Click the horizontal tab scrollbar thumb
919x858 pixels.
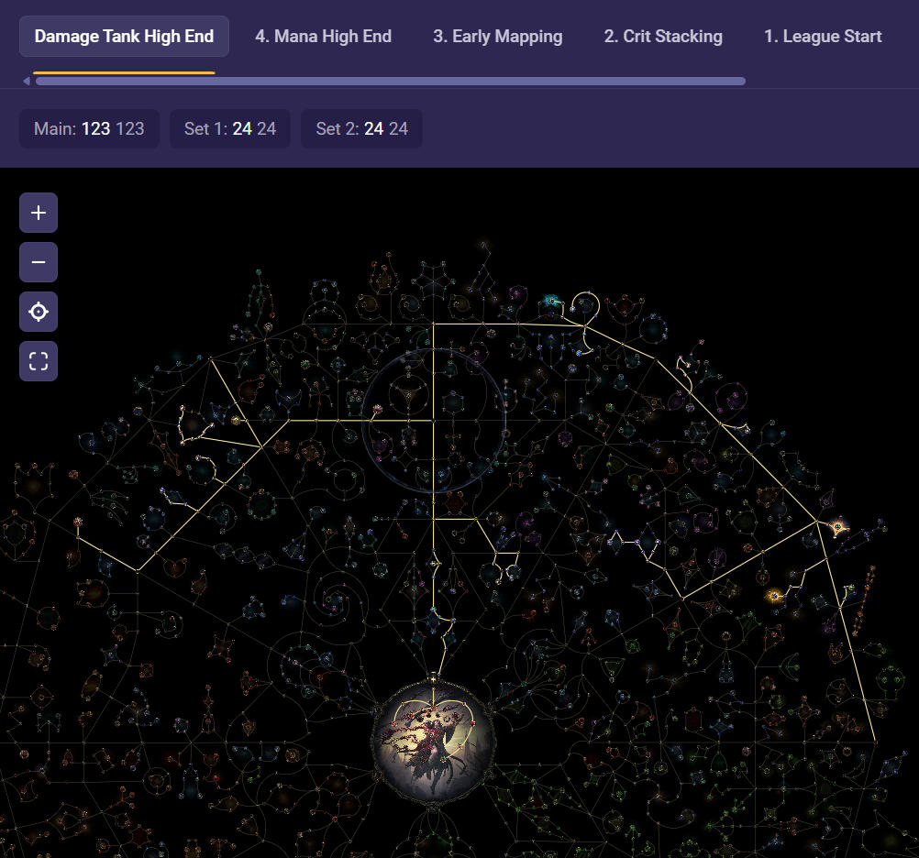point(390,82)
